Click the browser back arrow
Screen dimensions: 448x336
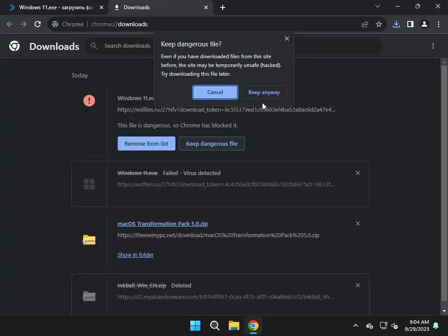click(x=10, y=24)
